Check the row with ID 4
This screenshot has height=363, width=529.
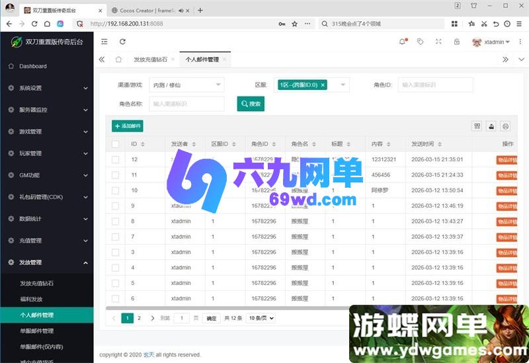(x=115, y=268)
